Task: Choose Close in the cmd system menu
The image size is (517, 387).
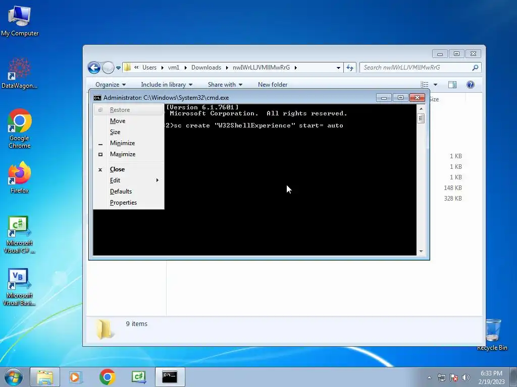Action: (129, 169)
